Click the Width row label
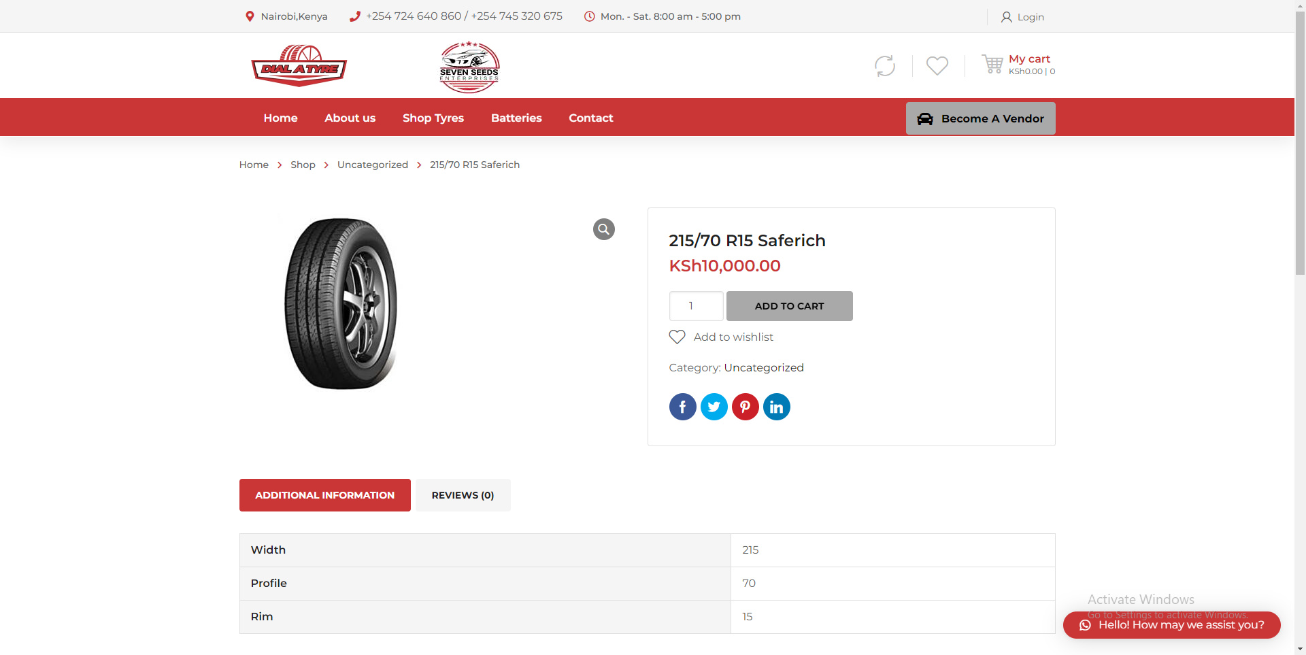The height and width of the screenshot is (655, 1306). [268, 550]
